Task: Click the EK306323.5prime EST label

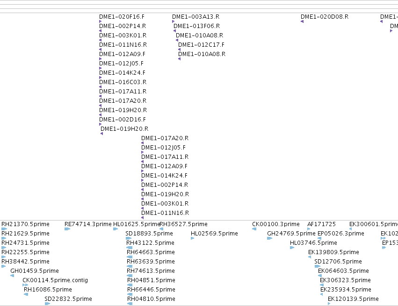Action: point(345,280)
